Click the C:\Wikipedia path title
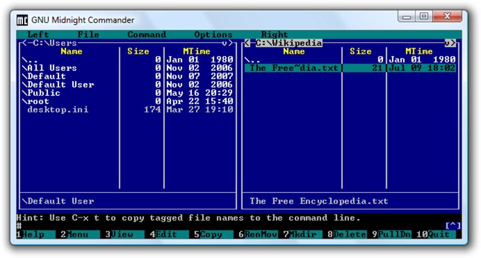The width and height of the screenshot is (481, 258). pos(289,43)
